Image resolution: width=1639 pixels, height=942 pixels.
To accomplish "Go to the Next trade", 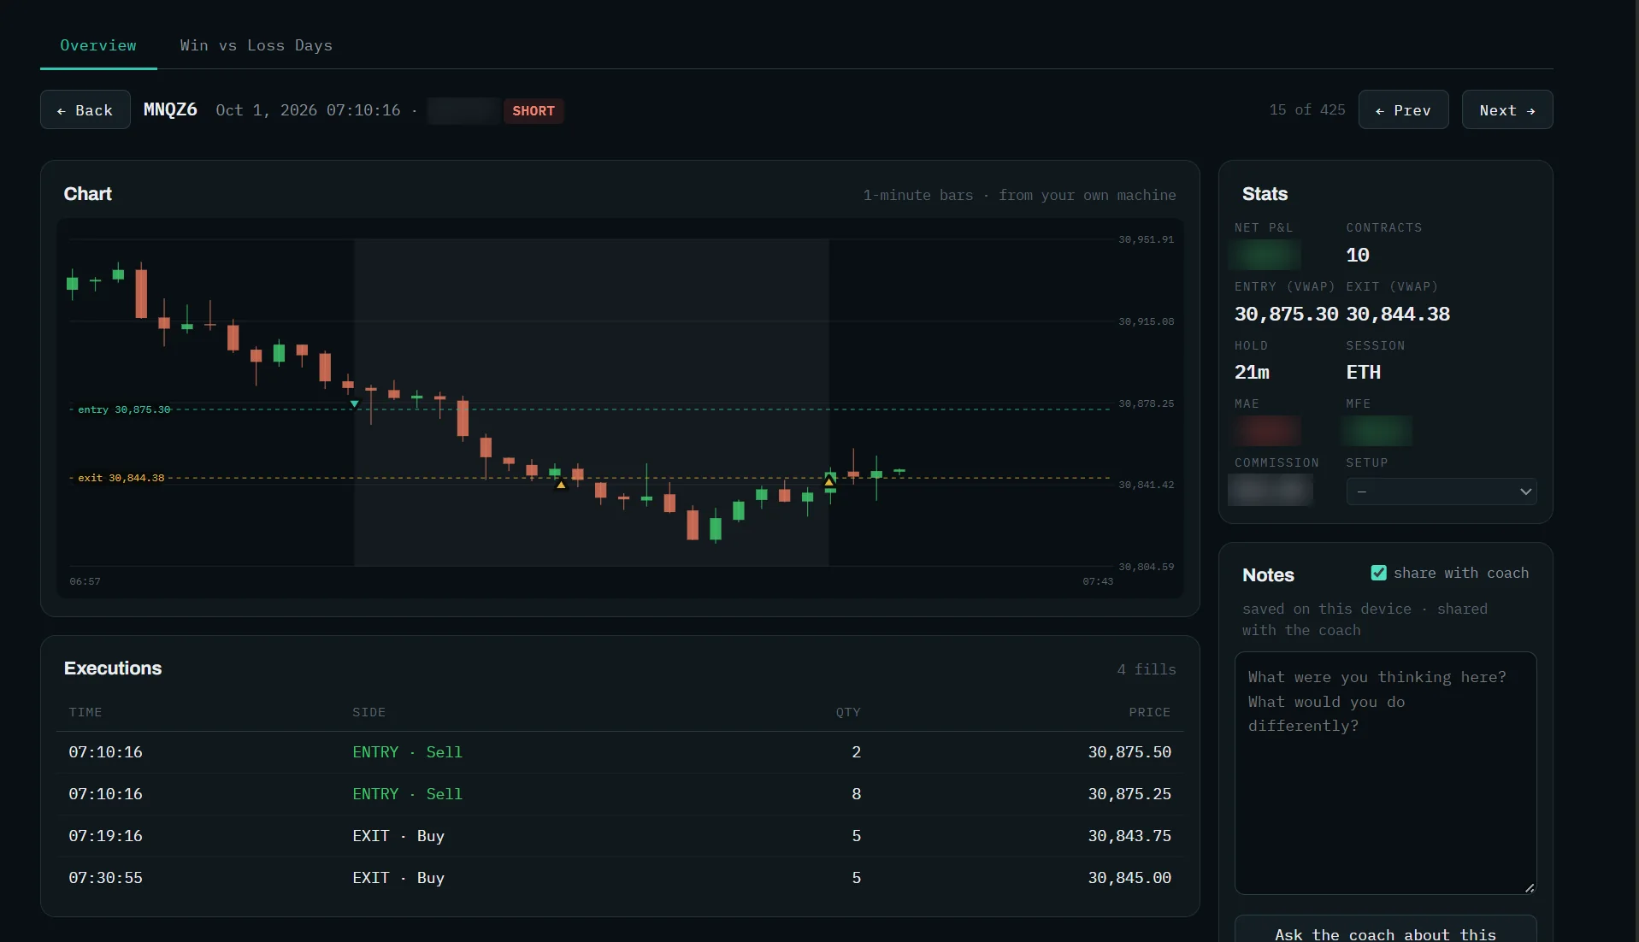I will click(x=1506, y=110).
